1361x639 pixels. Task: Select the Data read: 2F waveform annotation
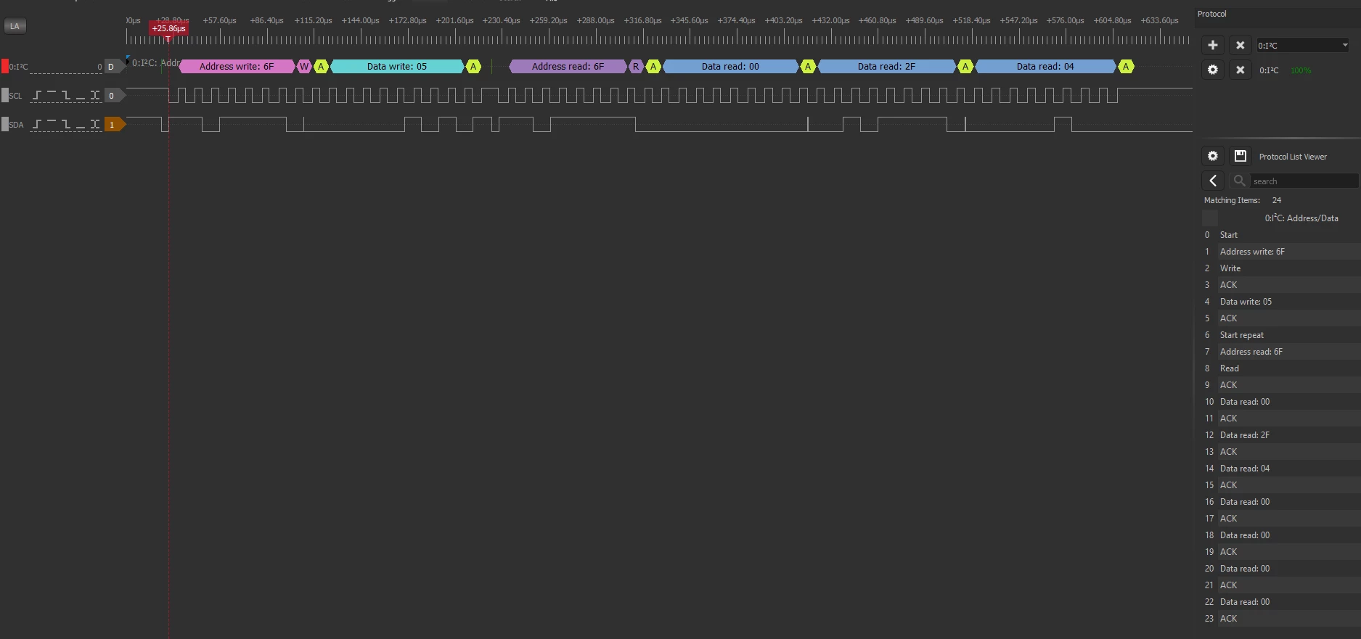tap(886, 67)
